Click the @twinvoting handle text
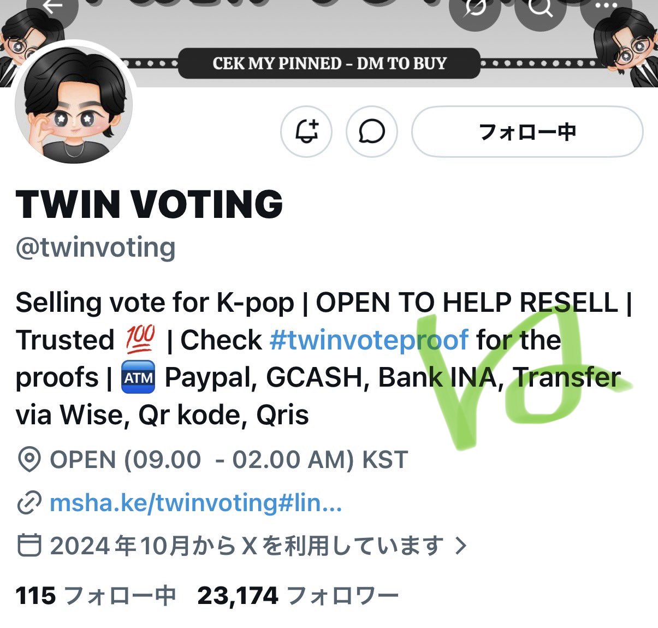 [x=96, y=248]
